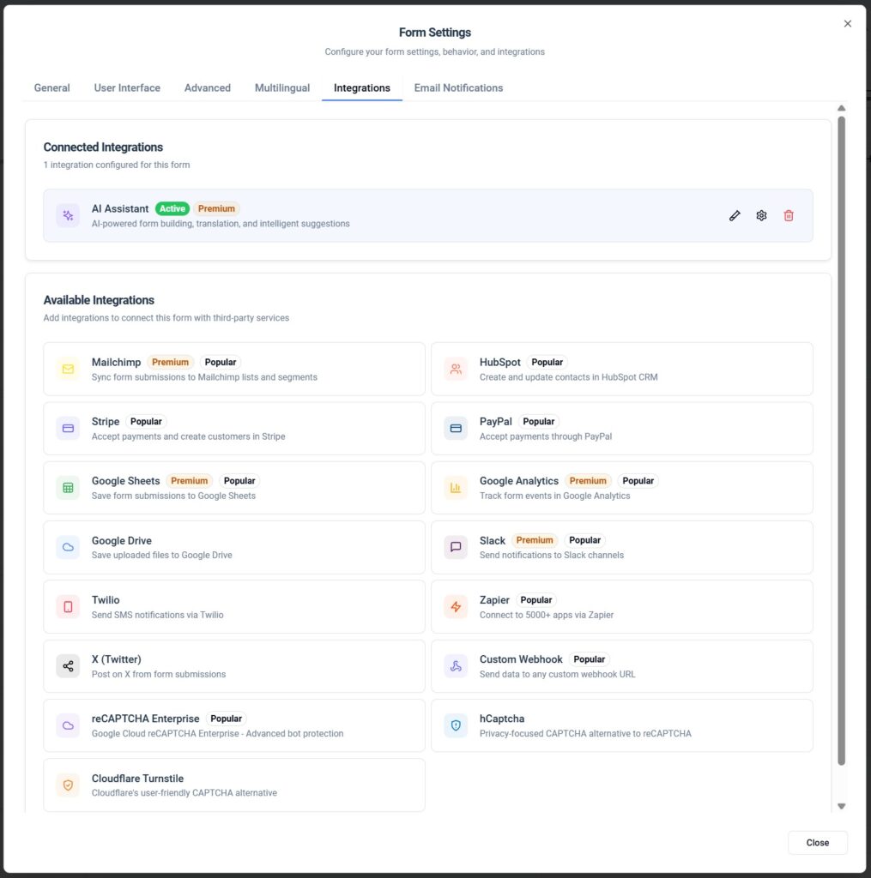Open AI Assistant gear settings icon
Viewport: 871px width, 878px height.
coord(761,215)
